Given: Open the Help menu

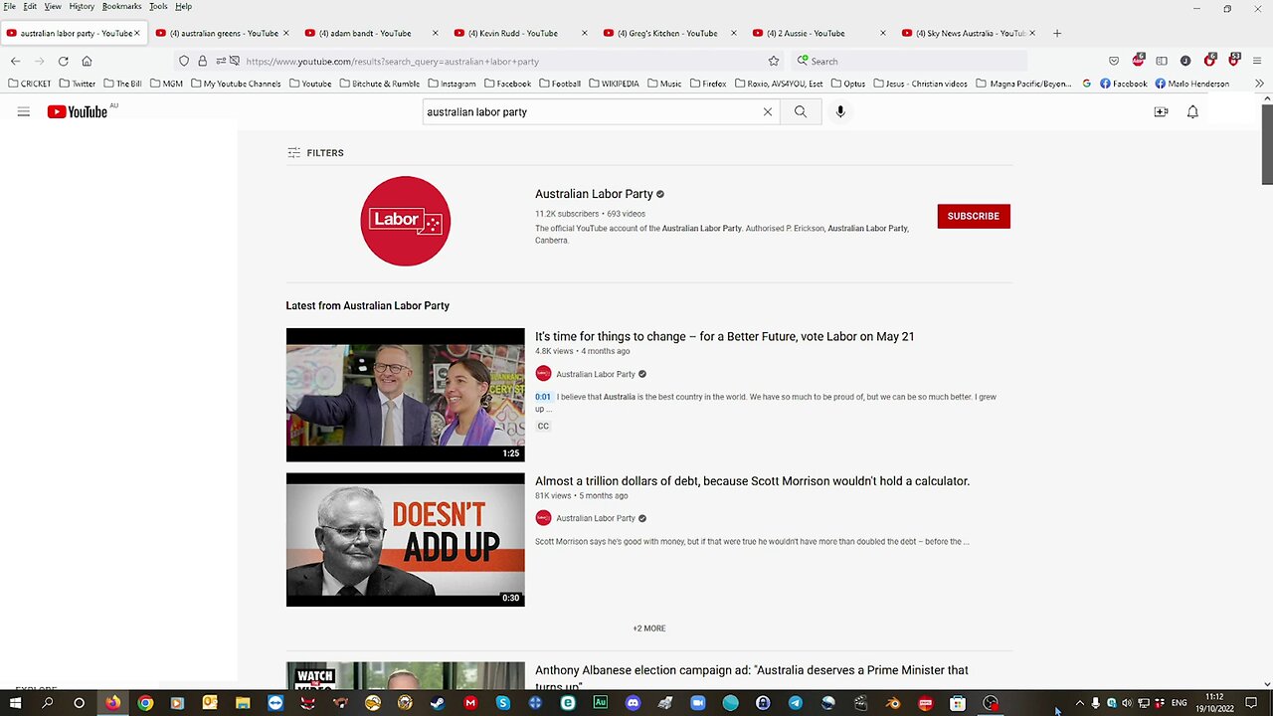Looking at the screenshot, I should tap(183, 6).
